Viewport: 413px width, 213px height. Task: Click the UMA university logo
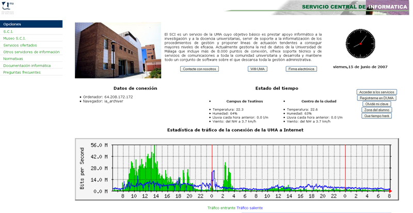click(x=8, y=8)
